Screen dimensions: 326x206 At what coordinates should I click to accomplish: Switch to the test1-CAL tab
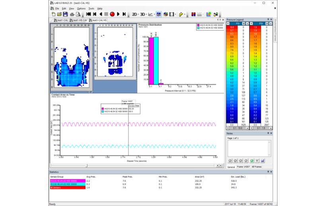point(61,20)
